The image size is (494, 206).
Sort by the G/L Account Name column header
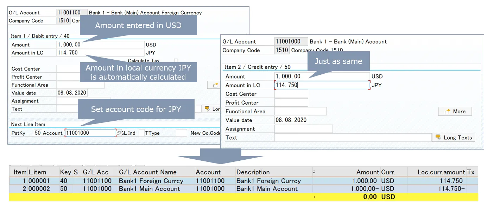coord(147,172)
